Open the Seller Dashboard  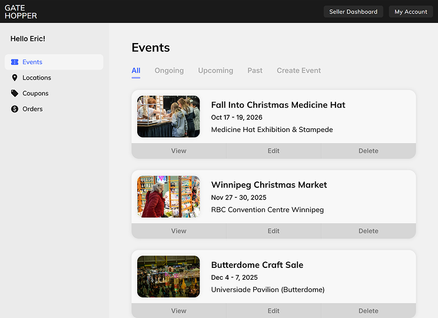pos(353,12)
